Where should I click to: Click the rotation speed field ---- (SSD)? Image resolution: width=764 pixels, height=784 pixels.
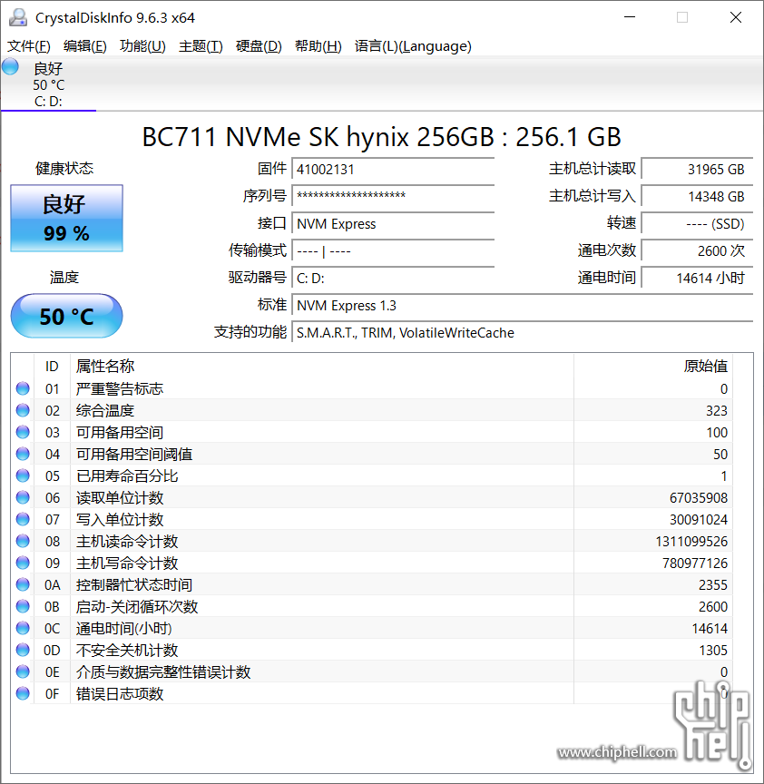[697, 223]
